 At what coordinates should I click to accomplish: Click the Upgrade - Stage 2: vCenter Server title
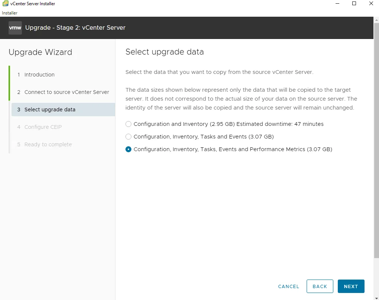(75, 28)
